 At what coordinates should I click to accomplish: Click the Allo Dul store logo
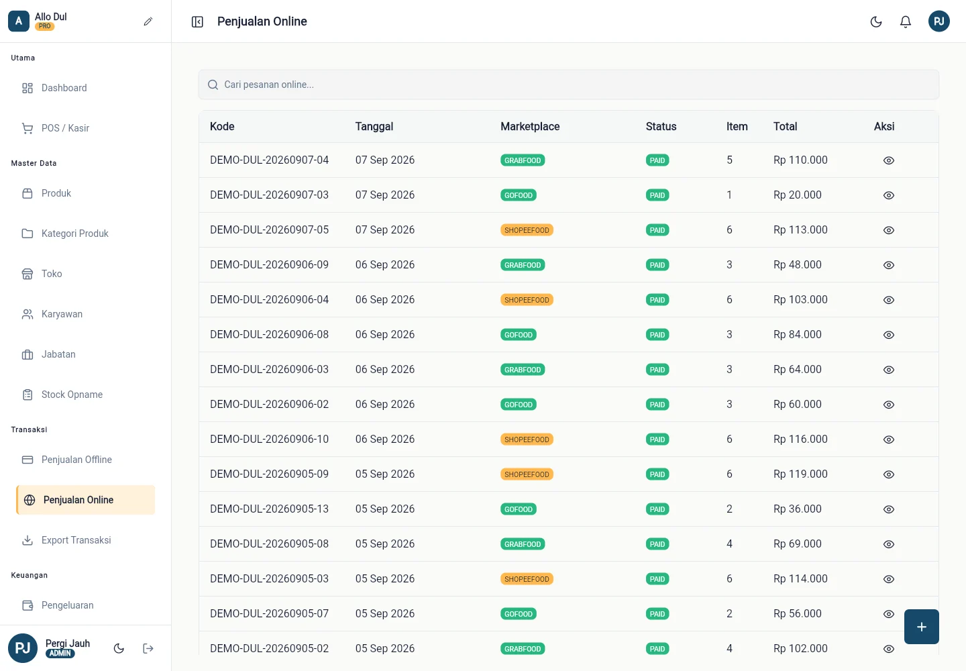tap(19, 21)
